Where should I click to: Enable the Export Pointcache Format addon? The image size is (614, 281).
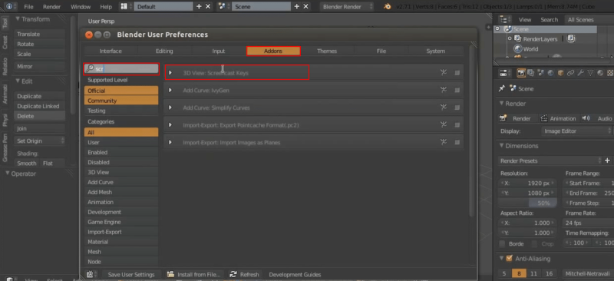(x=457, y=125)
